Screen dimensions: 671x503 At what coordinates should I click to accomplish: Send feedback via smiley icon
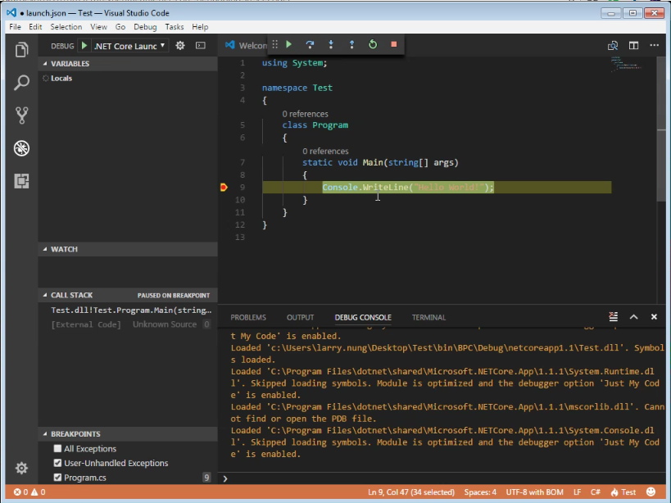651,492
